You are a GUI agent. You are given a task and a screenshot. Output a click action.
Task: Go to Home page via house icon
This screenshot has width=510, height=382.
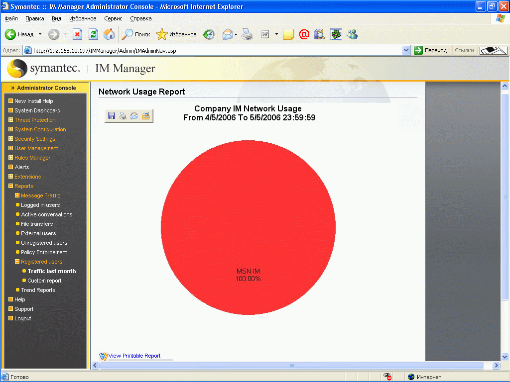[109, 34]
